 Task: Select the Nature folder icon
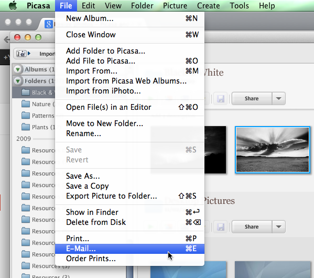pyautogui.click(x=26, y=104)
